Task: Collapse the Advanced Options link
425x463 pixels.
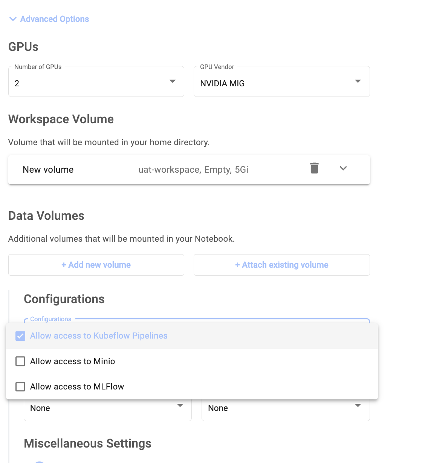Action: click(55, 19)
